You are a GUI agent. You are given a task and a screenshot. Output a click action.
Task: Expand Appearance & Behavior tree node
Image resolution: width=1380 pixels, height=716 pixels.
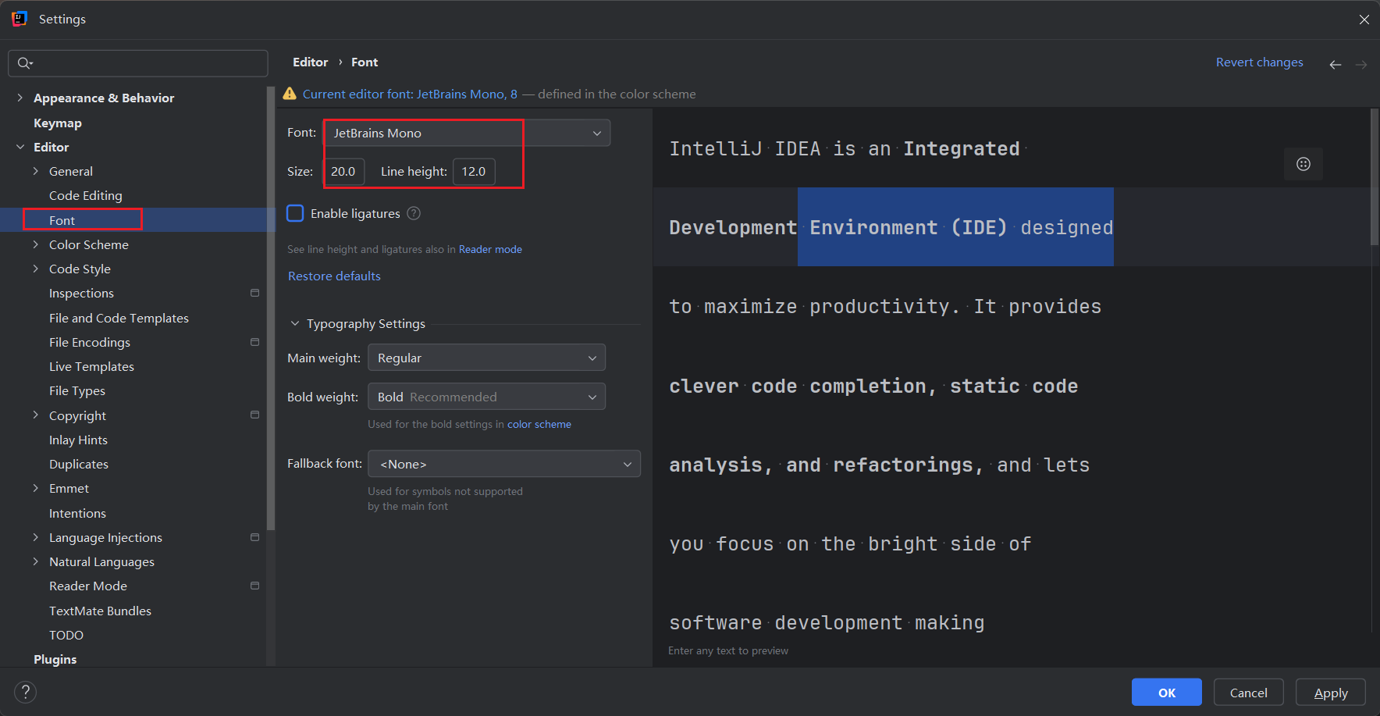click(20, 98)
